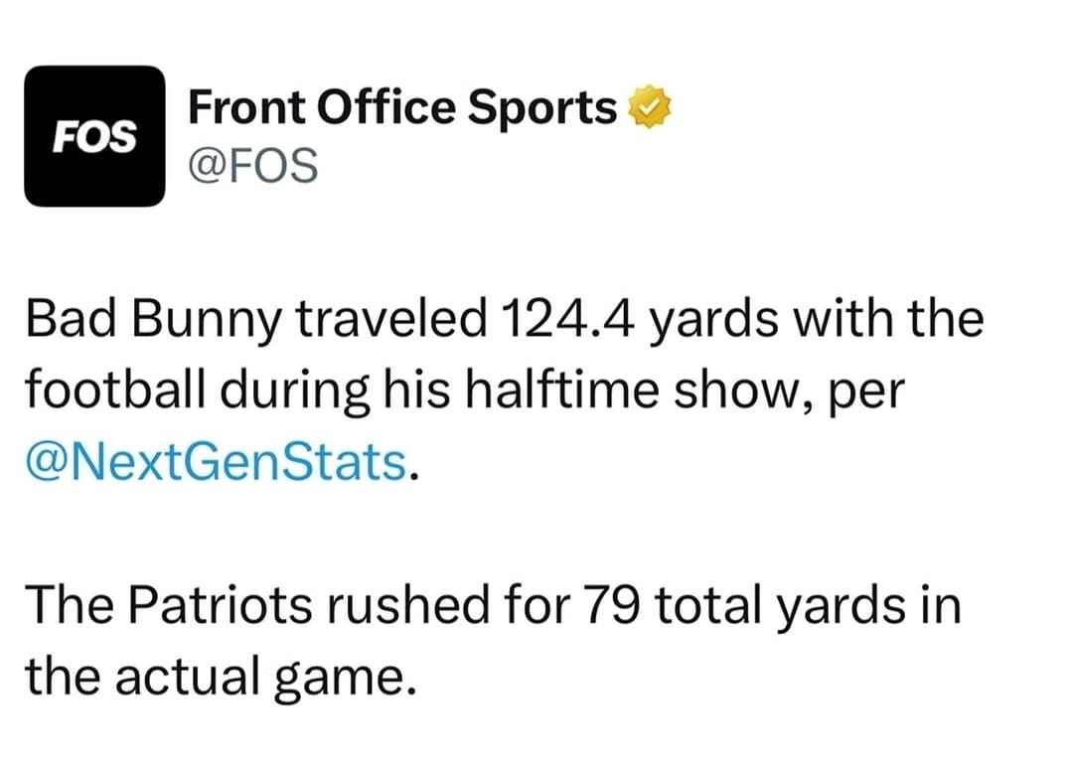This screenshot has width=1073, height=782.
Task: Click the "Bad Bunny" text in tweet
Action: pyautogui.click(x=153, y=321)
